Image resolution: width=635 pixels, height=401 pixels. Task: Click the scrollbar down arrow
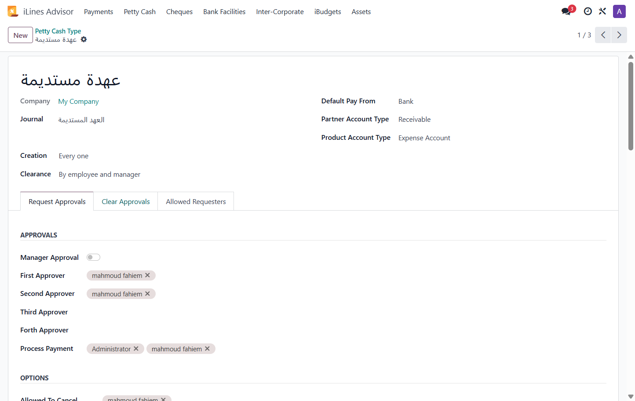click(x=631, y=397)
